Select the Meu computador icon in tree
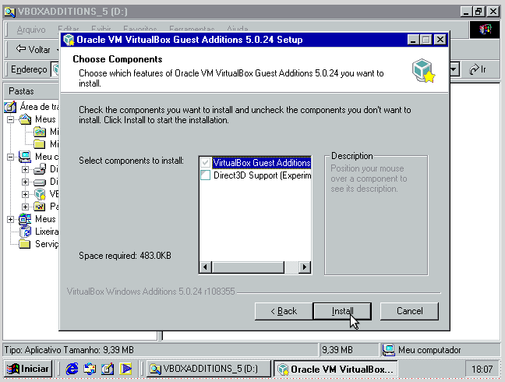The image size is (505, 382). coord(25,157)
